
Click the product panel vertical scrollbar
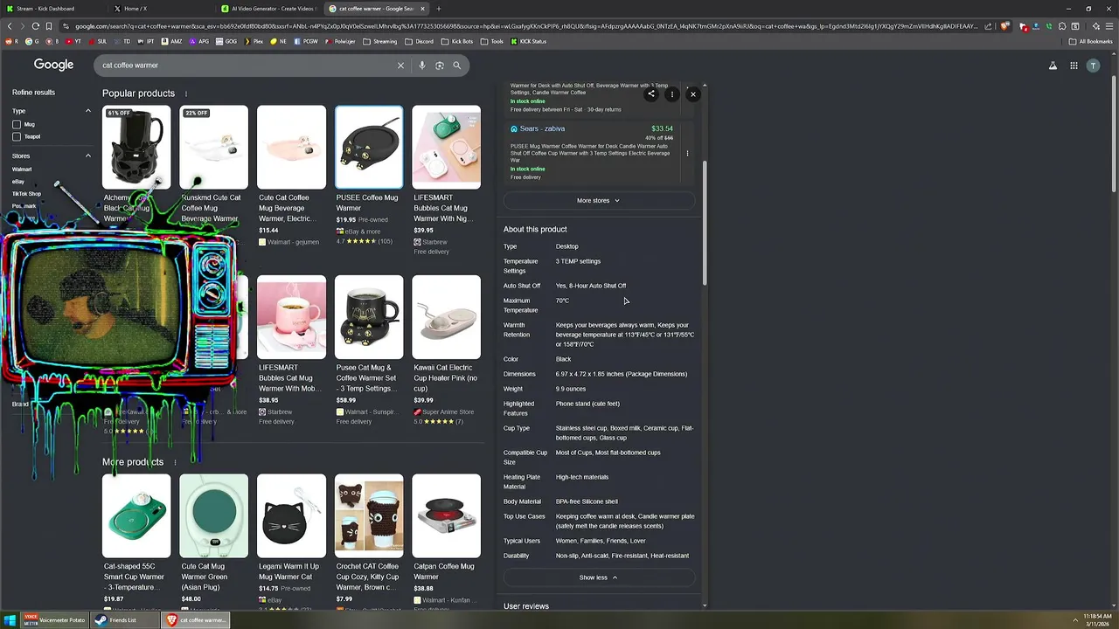pos(705,223)
